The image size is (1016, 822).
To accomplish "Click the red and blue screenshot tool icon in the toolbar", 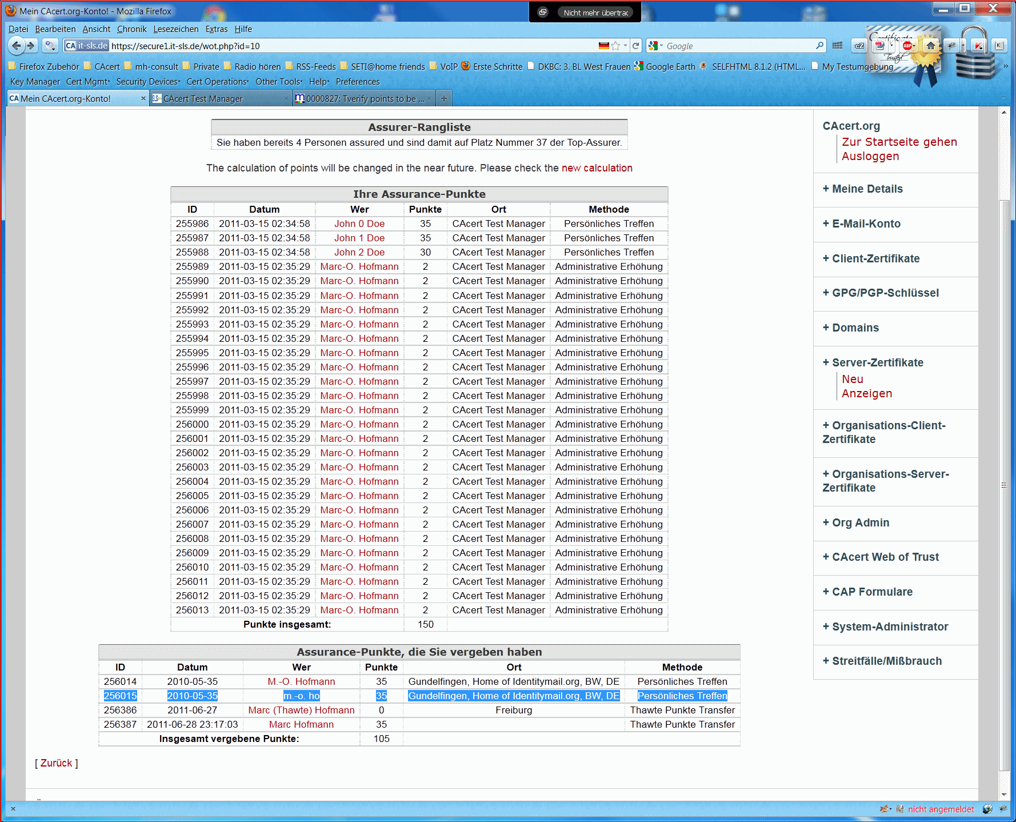I will (880, 46).
